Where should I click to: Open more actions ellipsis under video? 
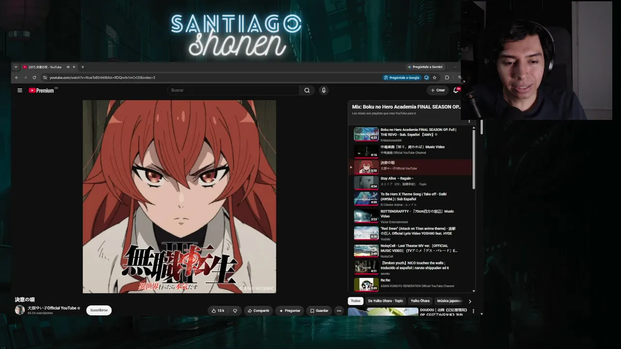[x=339, y=311]
